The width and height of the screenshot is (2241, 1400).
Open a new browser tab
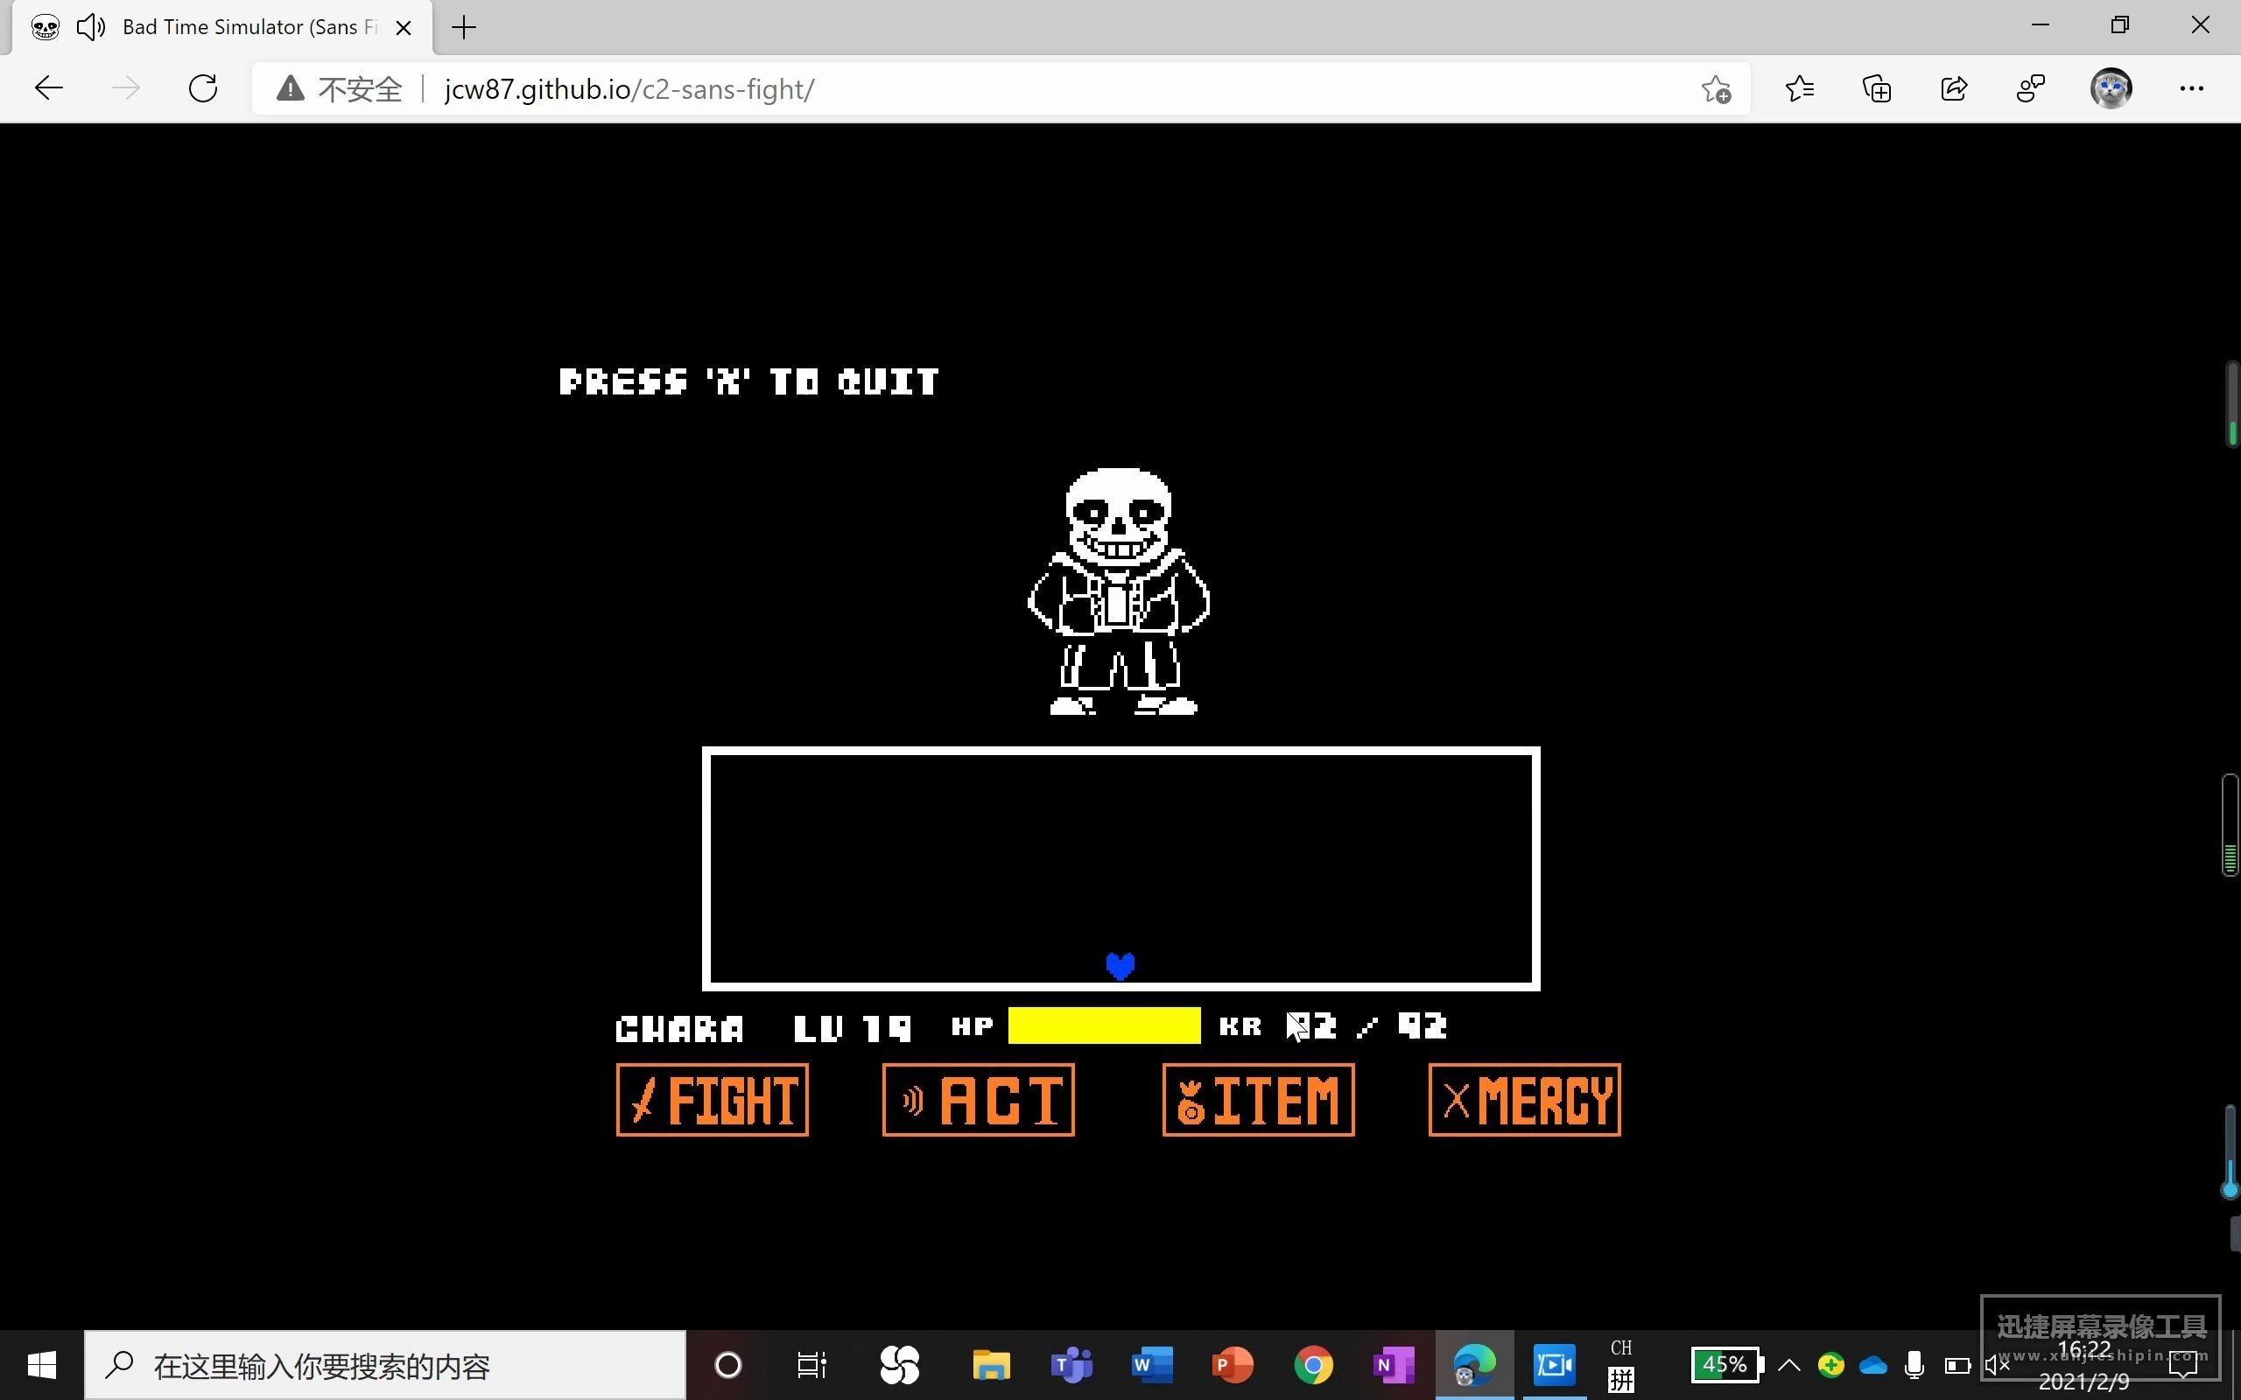point(464,28)
